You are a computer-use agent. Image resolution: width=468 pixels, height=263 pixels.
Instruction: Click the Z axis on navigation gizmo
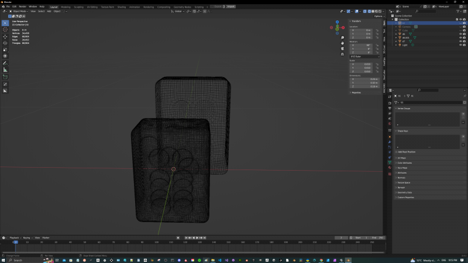(x=338, y=22)
